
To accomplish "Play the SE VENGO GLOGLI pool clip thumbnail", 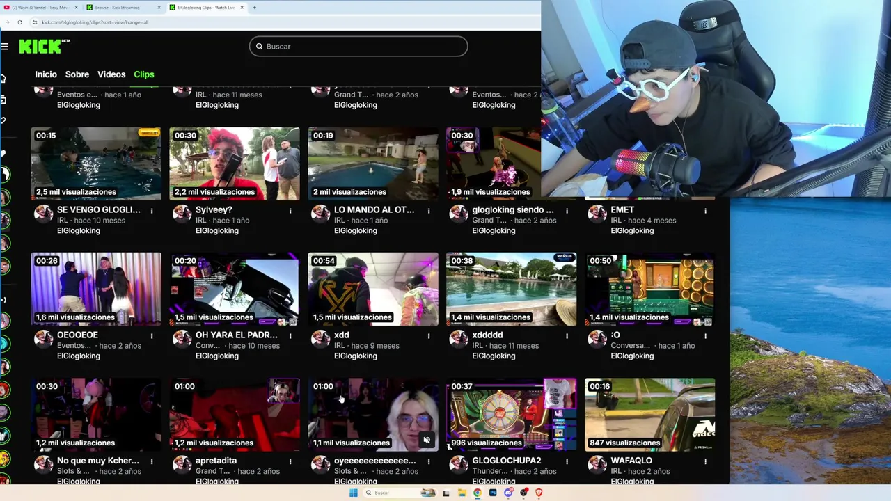I will (96, 164).
